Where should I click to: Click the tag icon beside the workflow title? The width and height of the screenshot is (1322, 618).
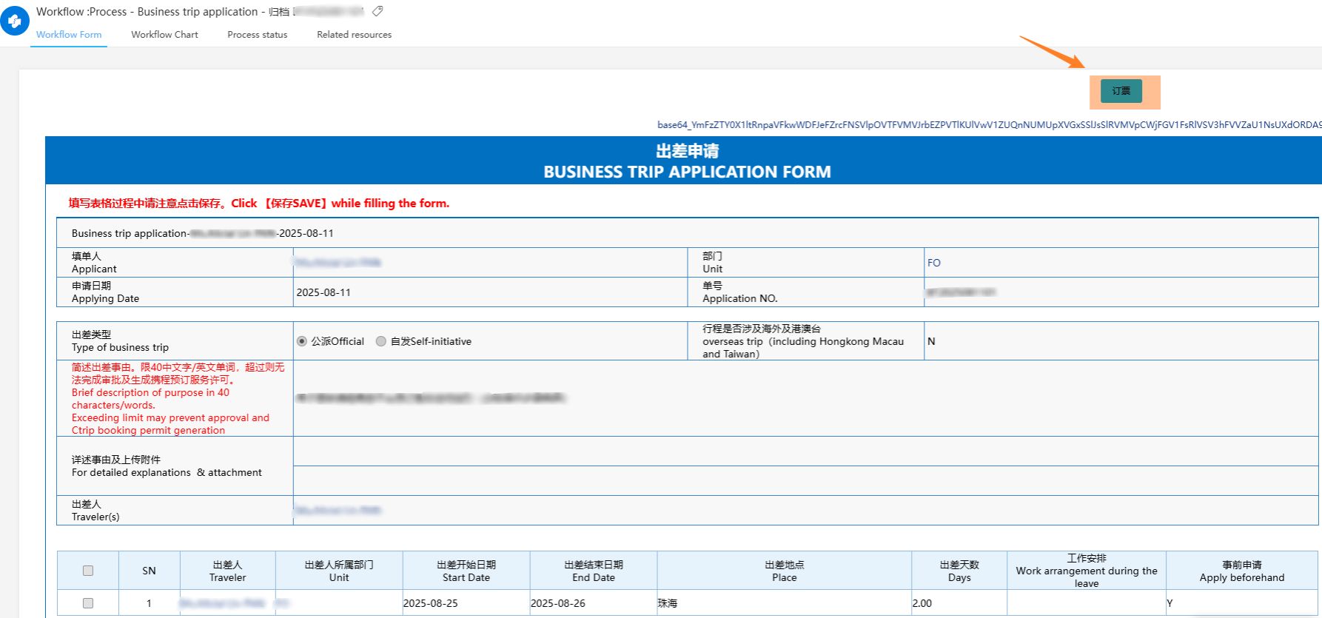point(378,11)
